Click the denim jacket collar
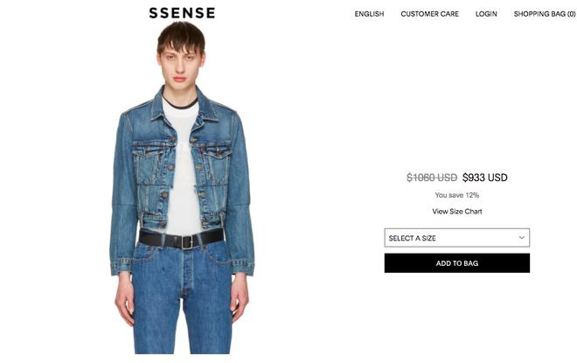The width and height of the screenshot is (577, 363). [x=182, y=105]
